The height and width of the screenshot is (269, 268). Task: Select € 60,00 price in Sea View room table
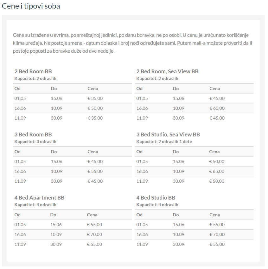pyautogui.click(x=217, y=108)
